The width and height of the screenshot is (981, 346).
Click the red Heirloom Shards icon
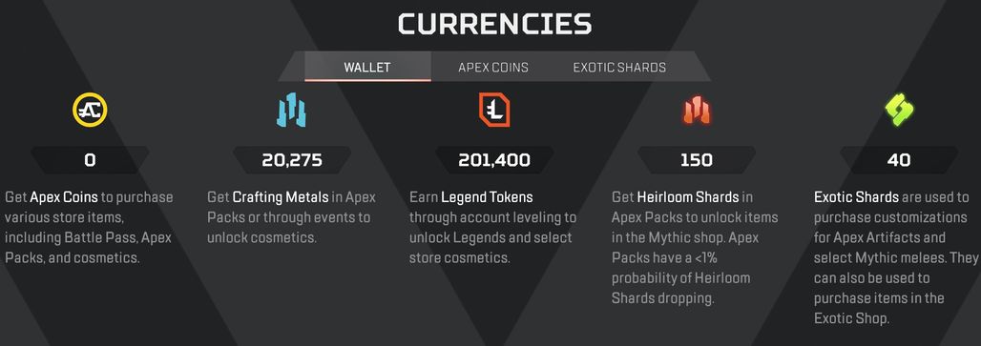pos(697,111)
